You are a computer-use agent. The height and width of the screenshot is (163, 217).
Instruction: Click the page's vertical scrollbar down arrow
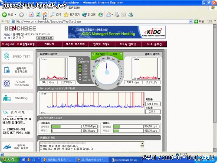click(215, 150)
